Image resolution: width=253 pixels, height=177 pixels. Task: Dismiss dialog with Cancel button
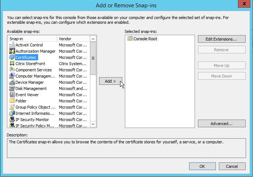tap(232, 166)
